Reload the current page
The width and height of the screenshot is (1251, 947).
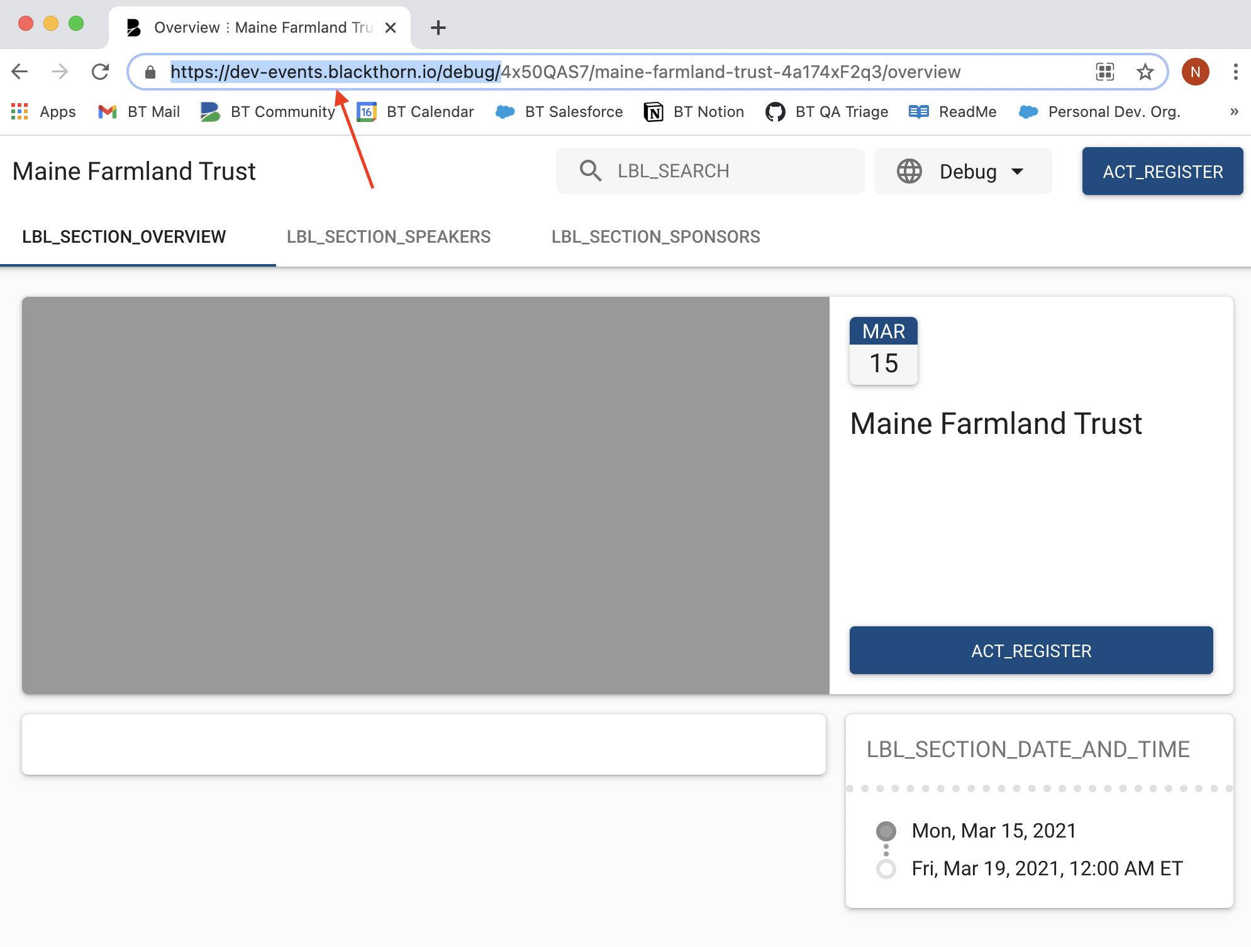pyautogui.click(x=100, y=72)
